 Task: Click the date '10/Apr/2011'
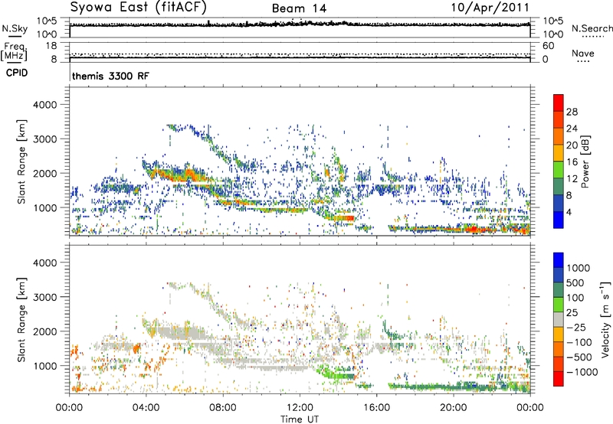[490, 8]
